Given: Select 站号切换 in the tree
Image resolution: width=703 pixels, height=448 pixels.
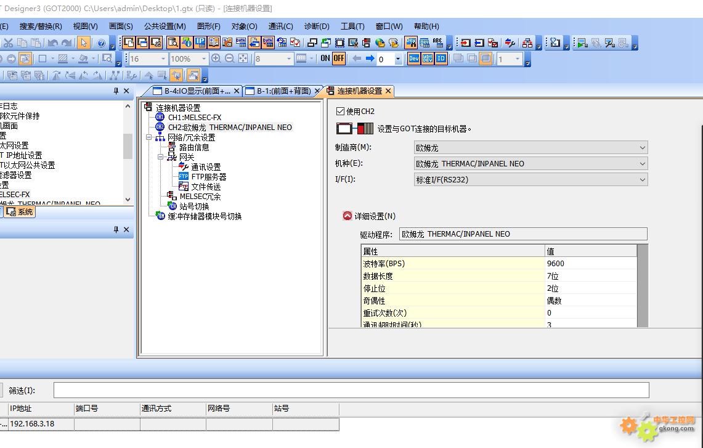Looking at the screenshot, I should (x=194, y=206).
